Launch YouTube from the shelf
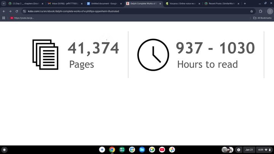Viewport: 274px width, 154px height. point(162,150)
